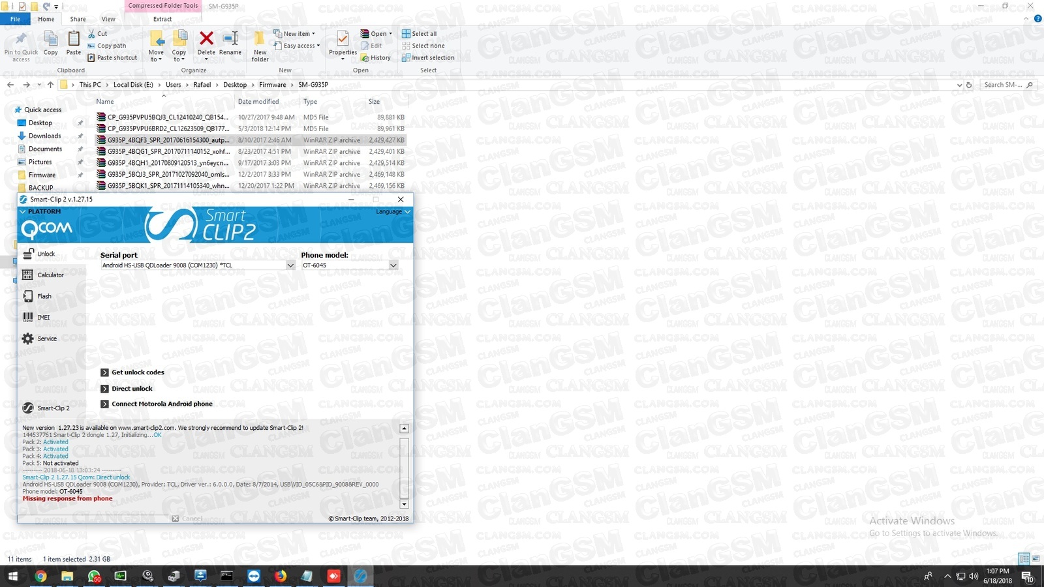The width and height of the screenshot is (1044, 587).
Task: Open History in Explorer ribbon
Action: (x=376, y=57)
